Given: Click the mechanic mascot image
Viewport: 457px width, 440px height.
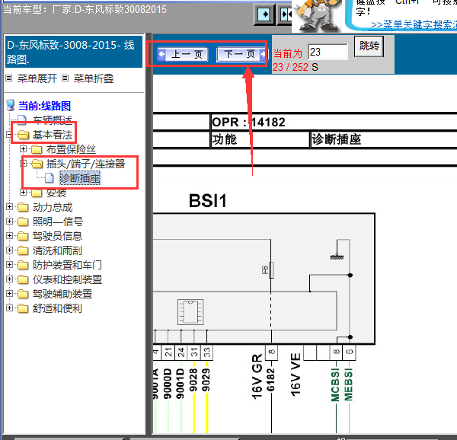Looking at the screenshot, I should 317,15.
